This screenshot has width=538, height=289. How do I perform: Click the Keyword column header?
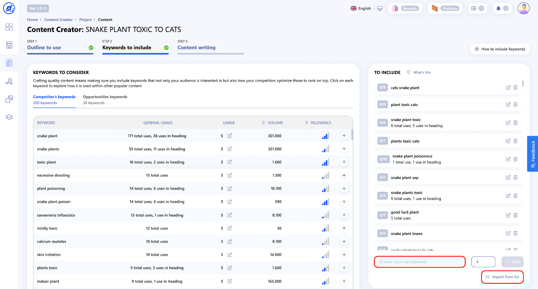tap(46, 123)
